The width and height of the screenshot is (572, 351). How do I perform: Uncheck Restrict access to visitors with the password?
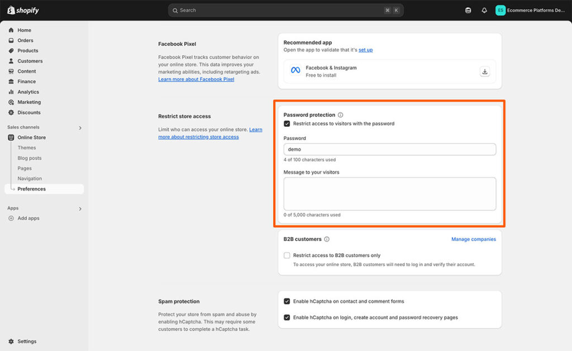tap(287, 124)
